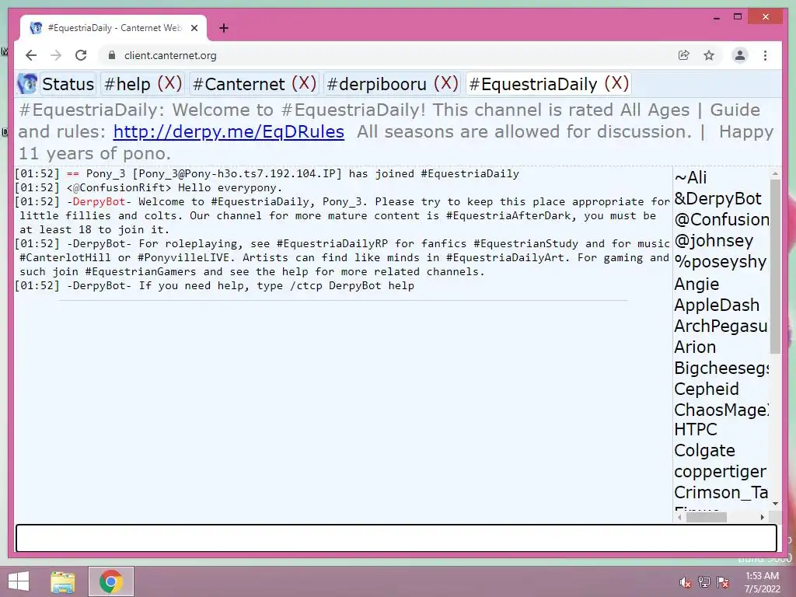This screenshot has height=597, width=796.
Task: Click the padlock site info icon
Action: point(112,55)
